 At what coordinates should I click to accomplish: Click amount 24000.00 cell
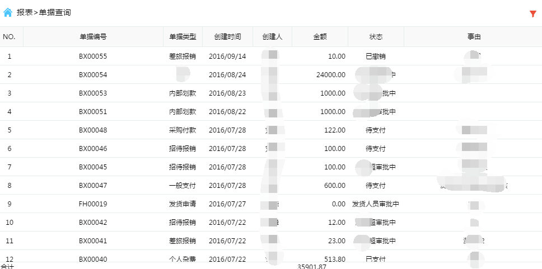pos(330,75)
